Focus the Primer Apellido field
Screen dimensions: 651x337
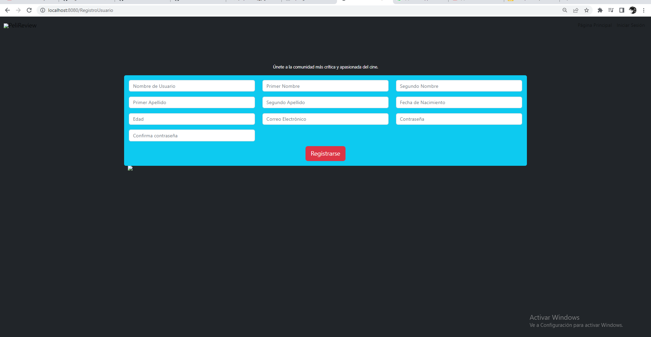[192, 102]
